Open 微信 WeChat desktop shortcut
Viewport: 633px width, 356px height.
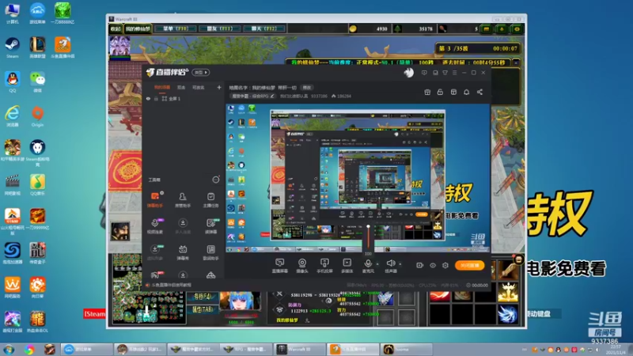click(x=37, y=81)
